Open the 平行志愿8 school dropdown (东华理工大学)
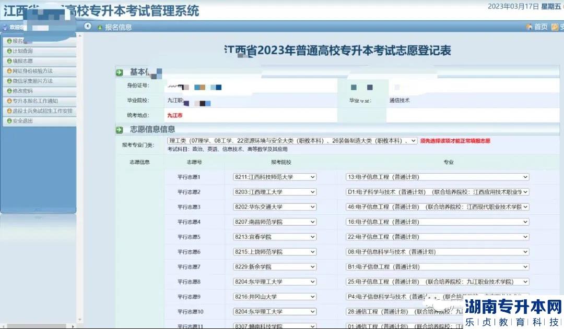This screenshot has height=329, width=564. [275, 282]
